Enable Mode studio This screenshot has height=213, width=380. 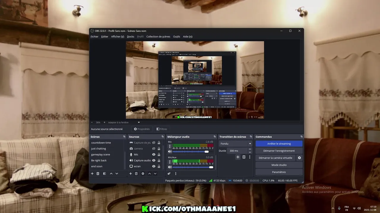point(279,165)
